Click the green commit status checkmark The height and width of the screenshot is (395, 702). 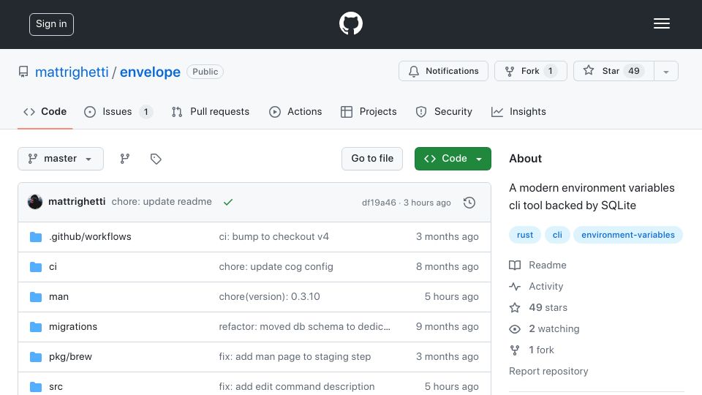[x=228, y=202]
